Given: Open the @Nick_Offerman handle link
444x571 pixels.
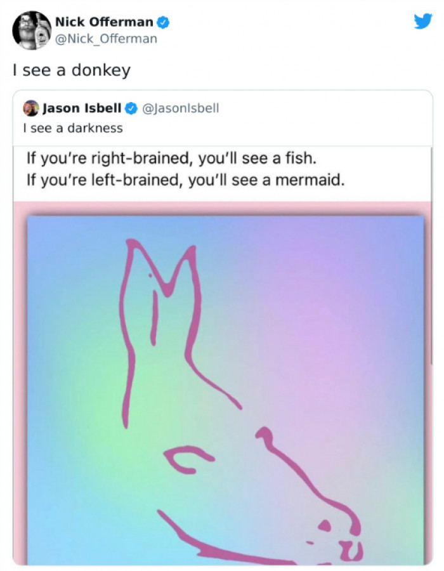Looking at the screenshot, I should click(x=106, y=39).
